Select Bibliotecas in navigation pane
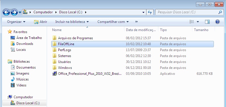Viewport: 226px width, 107px height. point(22,62)
